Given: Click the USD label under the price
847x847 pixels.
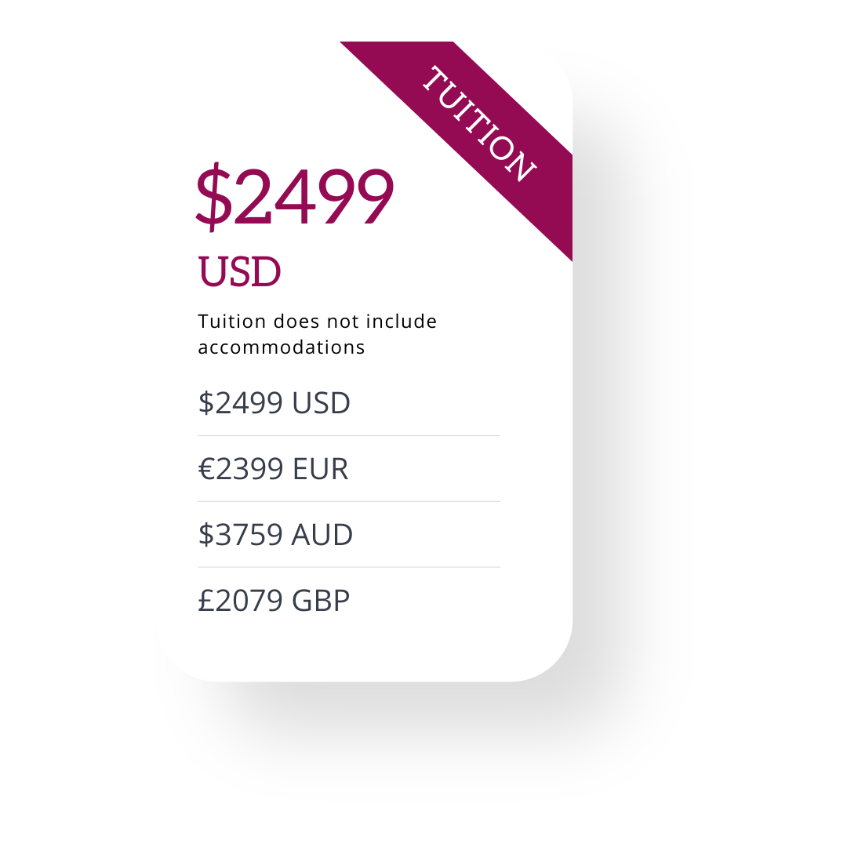Looking at the screenshot, I should 239,271.
